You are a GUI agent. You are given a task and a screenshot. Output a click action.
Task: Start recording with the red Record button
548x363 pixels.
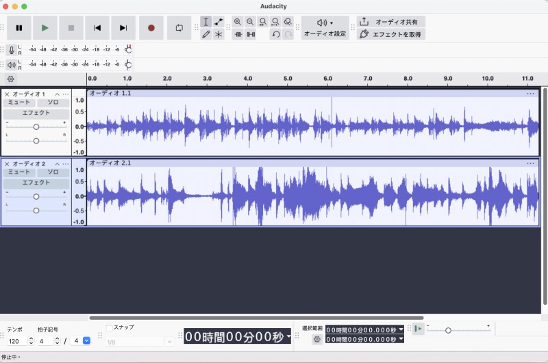(x=151, y=28)
